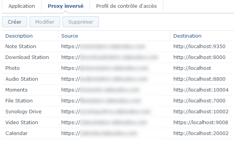Viewport: 234px width, 142px height.
Task: Click the Video Station source URL
Action: tap(104, 123)
